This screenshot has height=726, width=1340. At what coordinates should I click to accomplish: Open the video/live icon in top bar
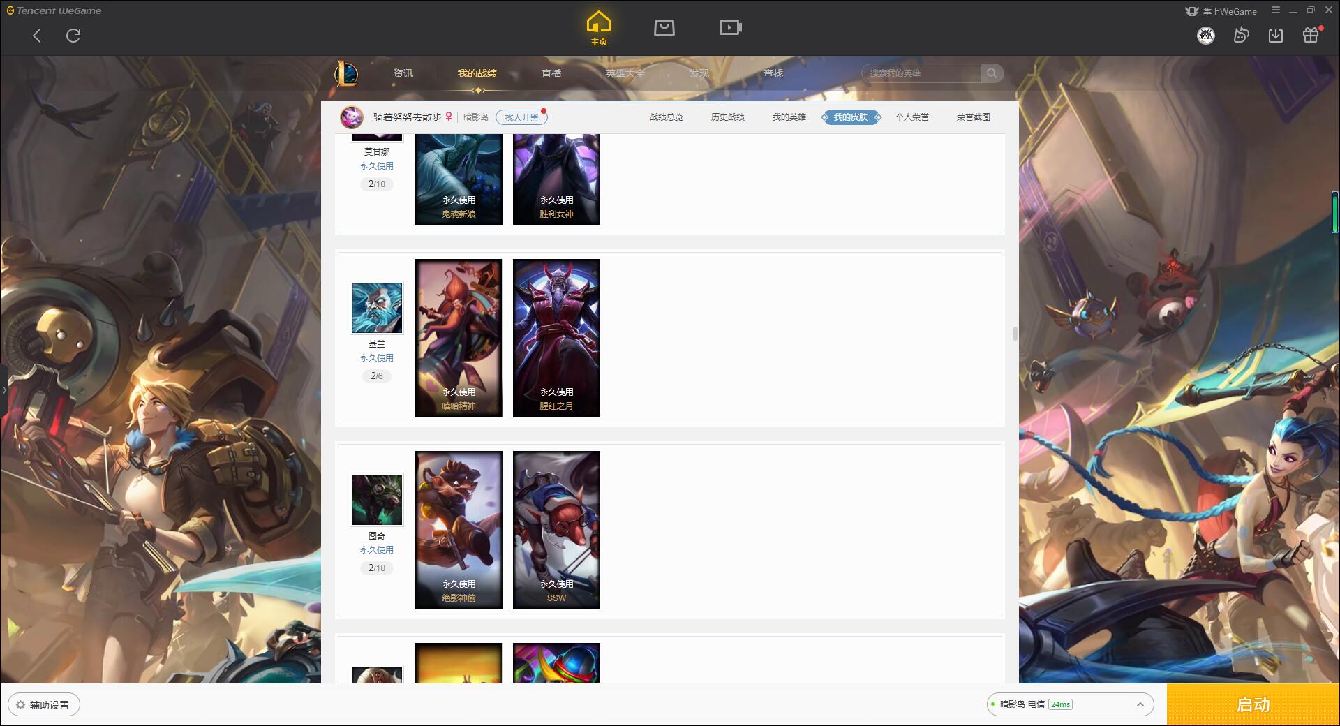click(x=731, y=27)
